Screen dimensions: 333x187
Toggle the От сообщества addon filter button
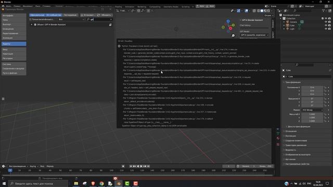54,15
